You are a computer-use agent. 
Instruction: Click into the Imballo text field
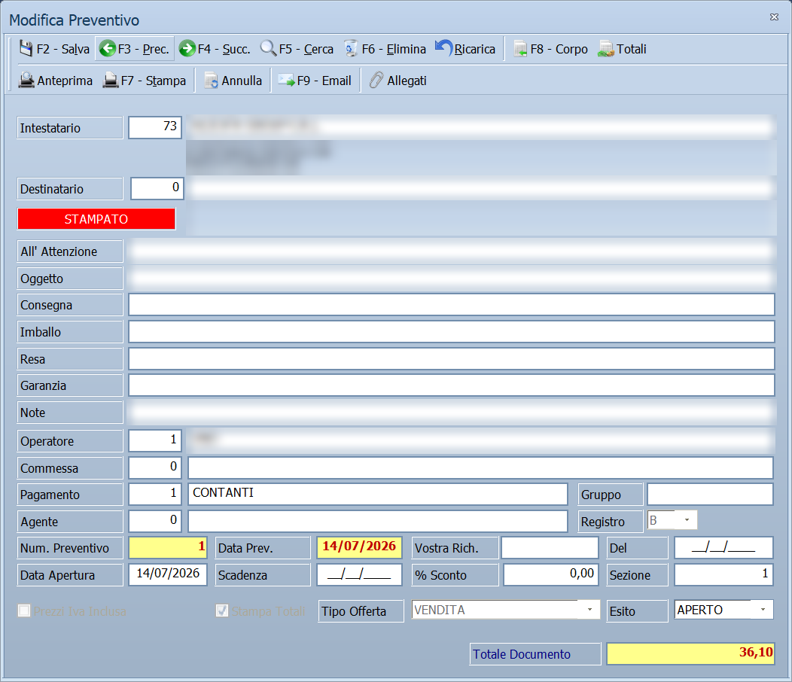click(x=452, y=332)
